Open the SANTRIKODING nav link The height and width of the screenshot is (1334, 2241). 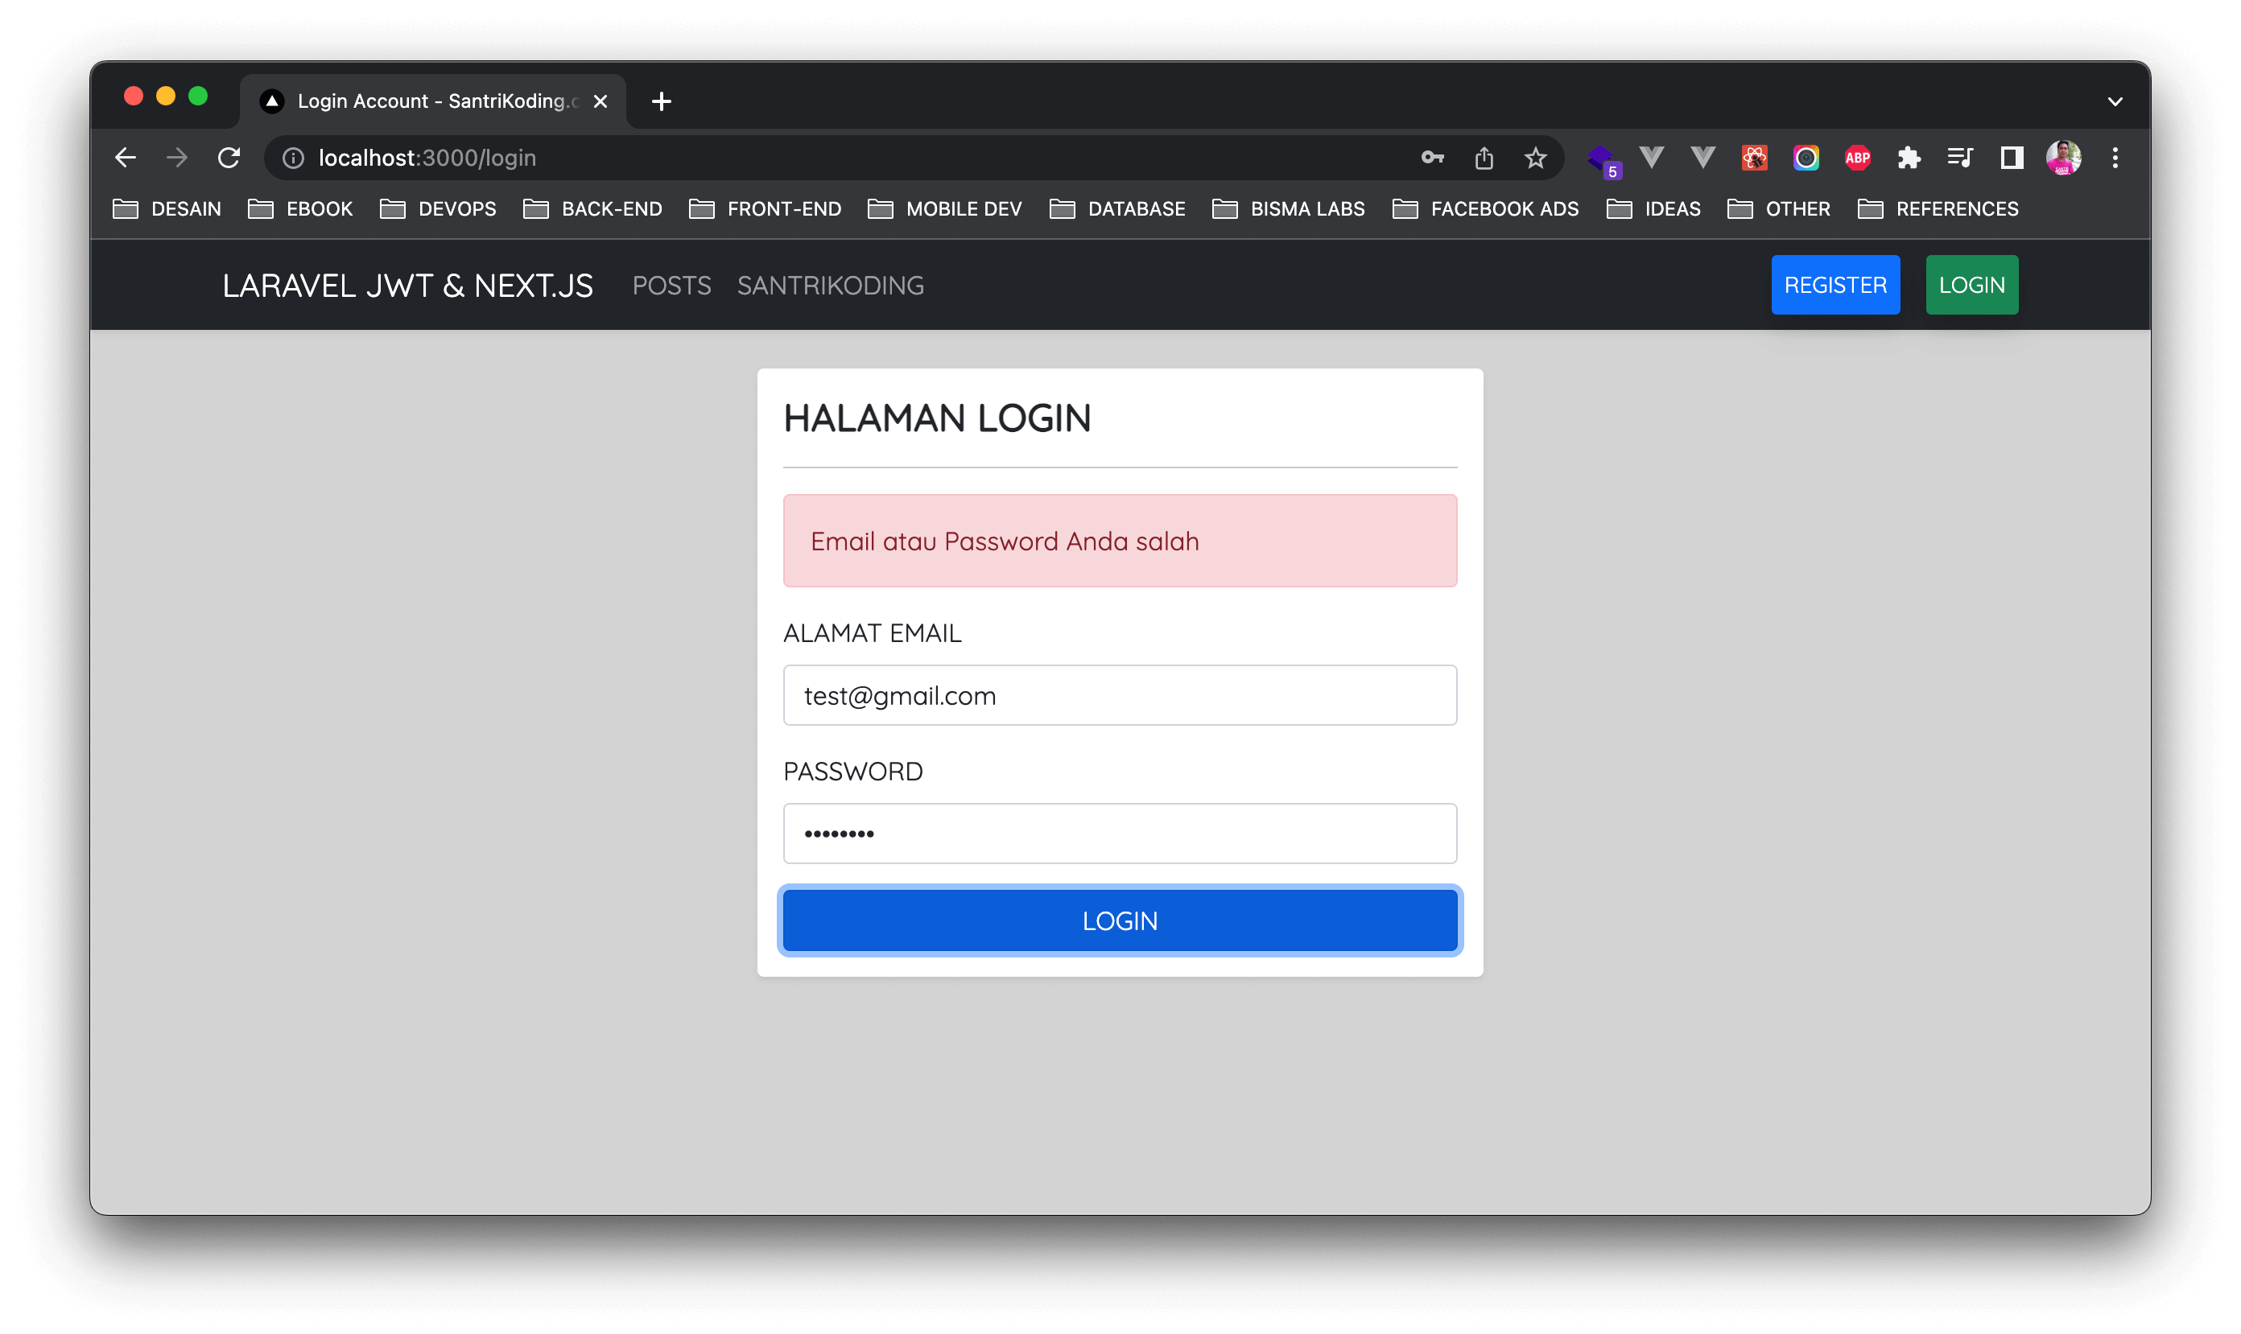coord(830,286)
